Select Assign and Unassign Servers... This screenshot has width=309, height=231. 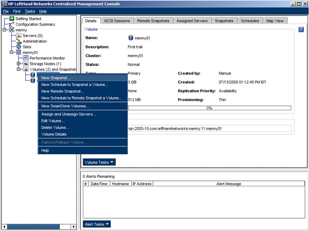pyautogui.click(x=83, y=114)
